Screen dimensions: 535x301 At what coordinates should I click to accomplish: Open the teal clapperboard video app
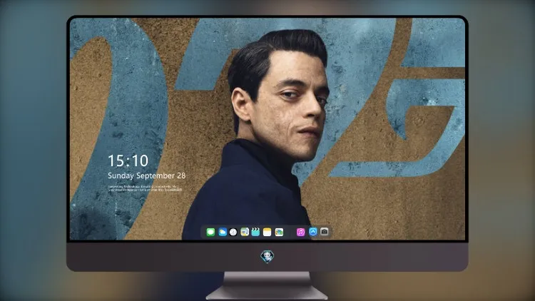(255, 233)
